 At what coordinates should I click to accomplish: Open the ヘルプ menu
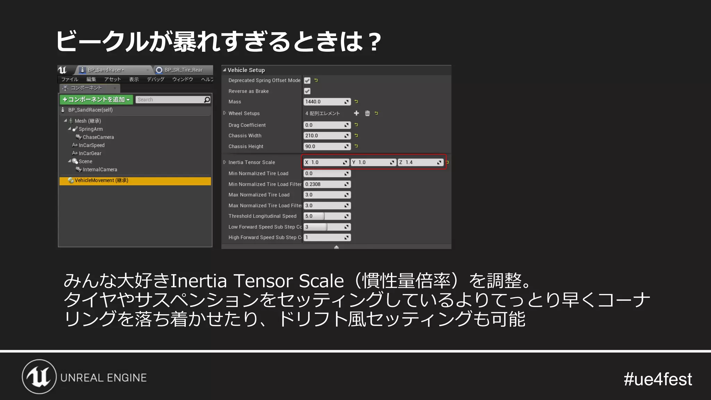[x=207, y=80]
